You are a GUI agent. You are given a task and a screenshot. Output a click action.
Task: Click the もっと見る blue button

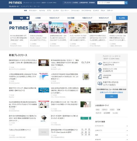(122, 18)
